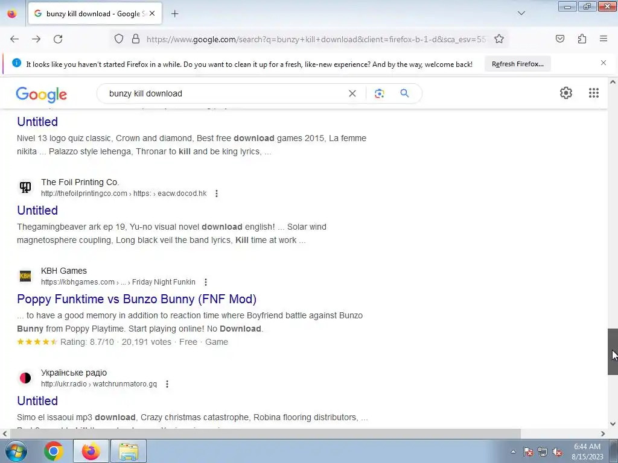This screenshot has height=463, width=618.
Task: Click the rating text 8.7/10
Action: click(x=87, y=342)
